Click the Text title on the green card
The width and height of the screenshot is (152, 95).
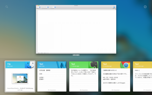point(73,64)
